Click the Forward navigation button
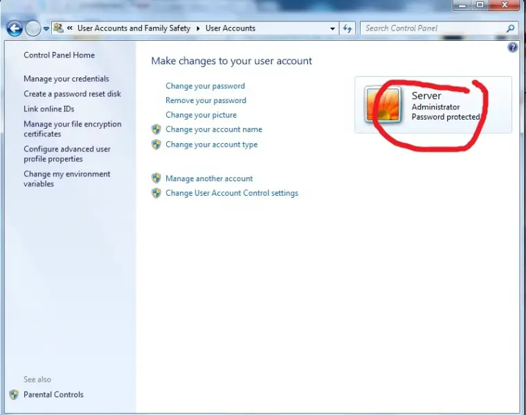526x415 pixels. 33,28
